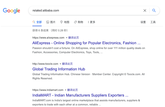This screenshot has width=165, height=107.
Task: Click 翻译此页 for the aliexpress.com result
Action: 73,38
